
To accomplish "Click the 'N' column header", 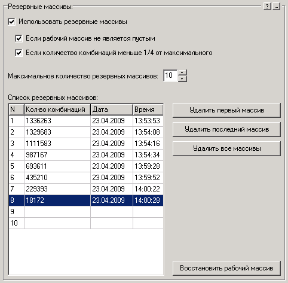I will coord(16,109).
